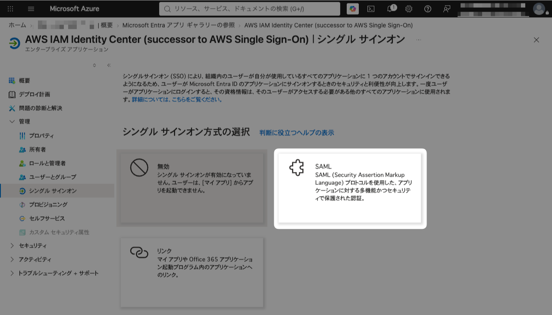Viewport: 552px width, 315px height.
Task: Select シングル サインオン in sidebar
Action: [57, 191]
